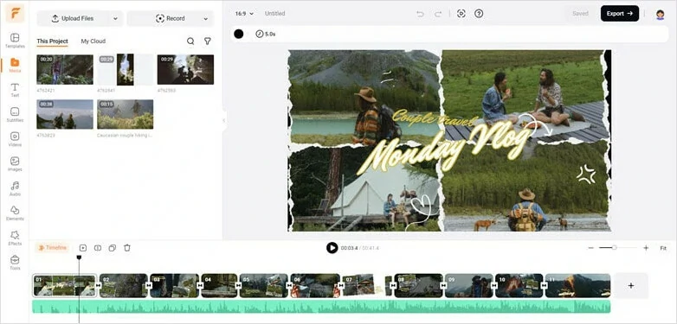Expand the Upload Files dropdown arrow
The height and width of the screenshot is (324, 677).
[115, 18]
